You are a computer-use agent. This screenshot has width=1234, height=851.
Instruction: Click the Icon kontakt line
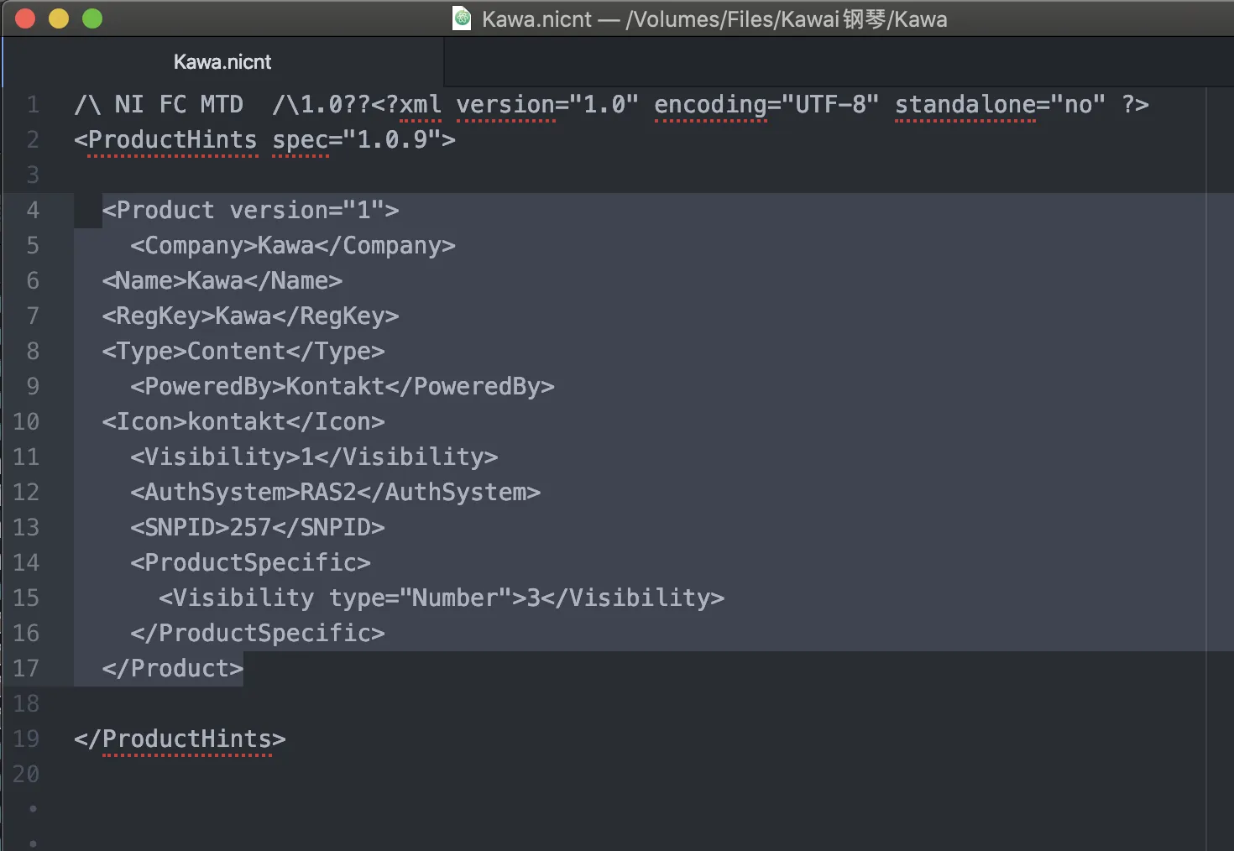[243, 422]
